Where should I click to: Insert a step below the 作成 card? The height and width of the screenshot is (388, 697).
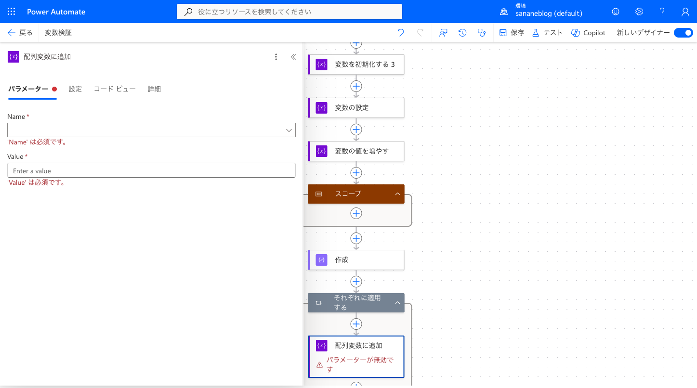click(356, 282)
